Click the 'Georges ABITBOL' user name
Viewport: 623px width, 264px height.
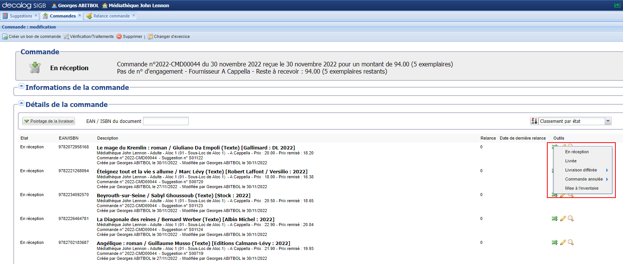(78, 5)
